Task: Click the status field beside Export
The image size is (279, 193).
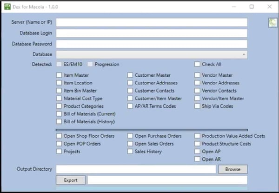Action: (x=167, y=180)
